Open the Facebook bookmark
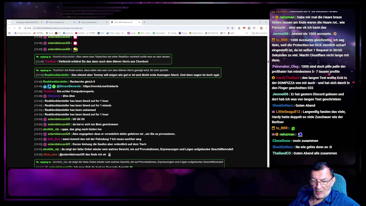366x206 pixels. 68,33
